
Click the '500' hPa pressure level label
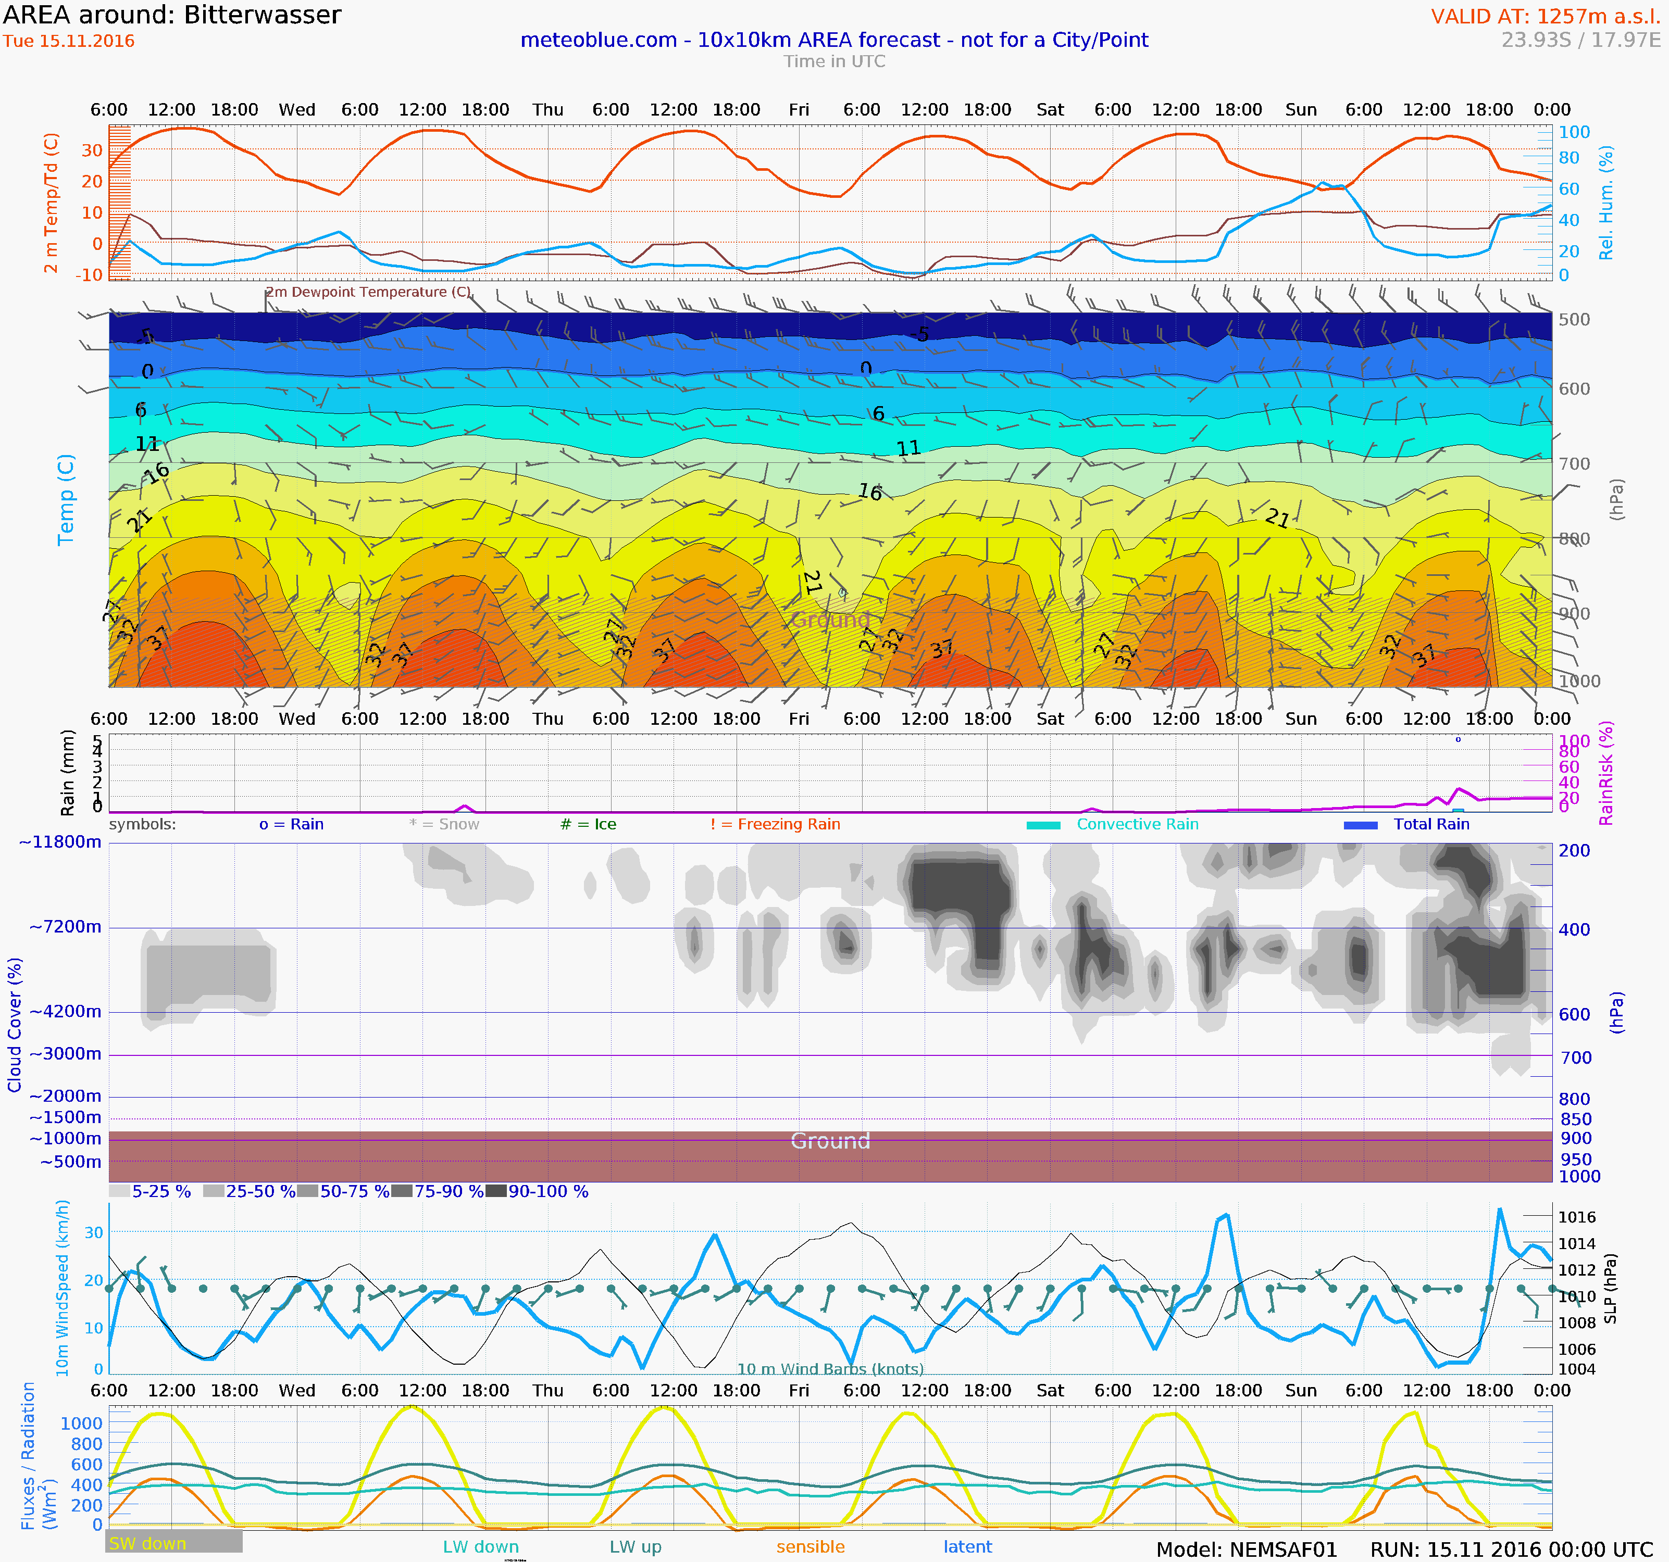1574,320
